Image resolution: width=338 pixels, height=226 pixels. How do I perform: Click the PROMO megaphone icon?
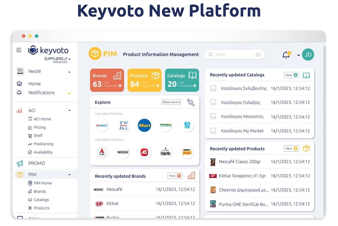(x=20, y=164)
